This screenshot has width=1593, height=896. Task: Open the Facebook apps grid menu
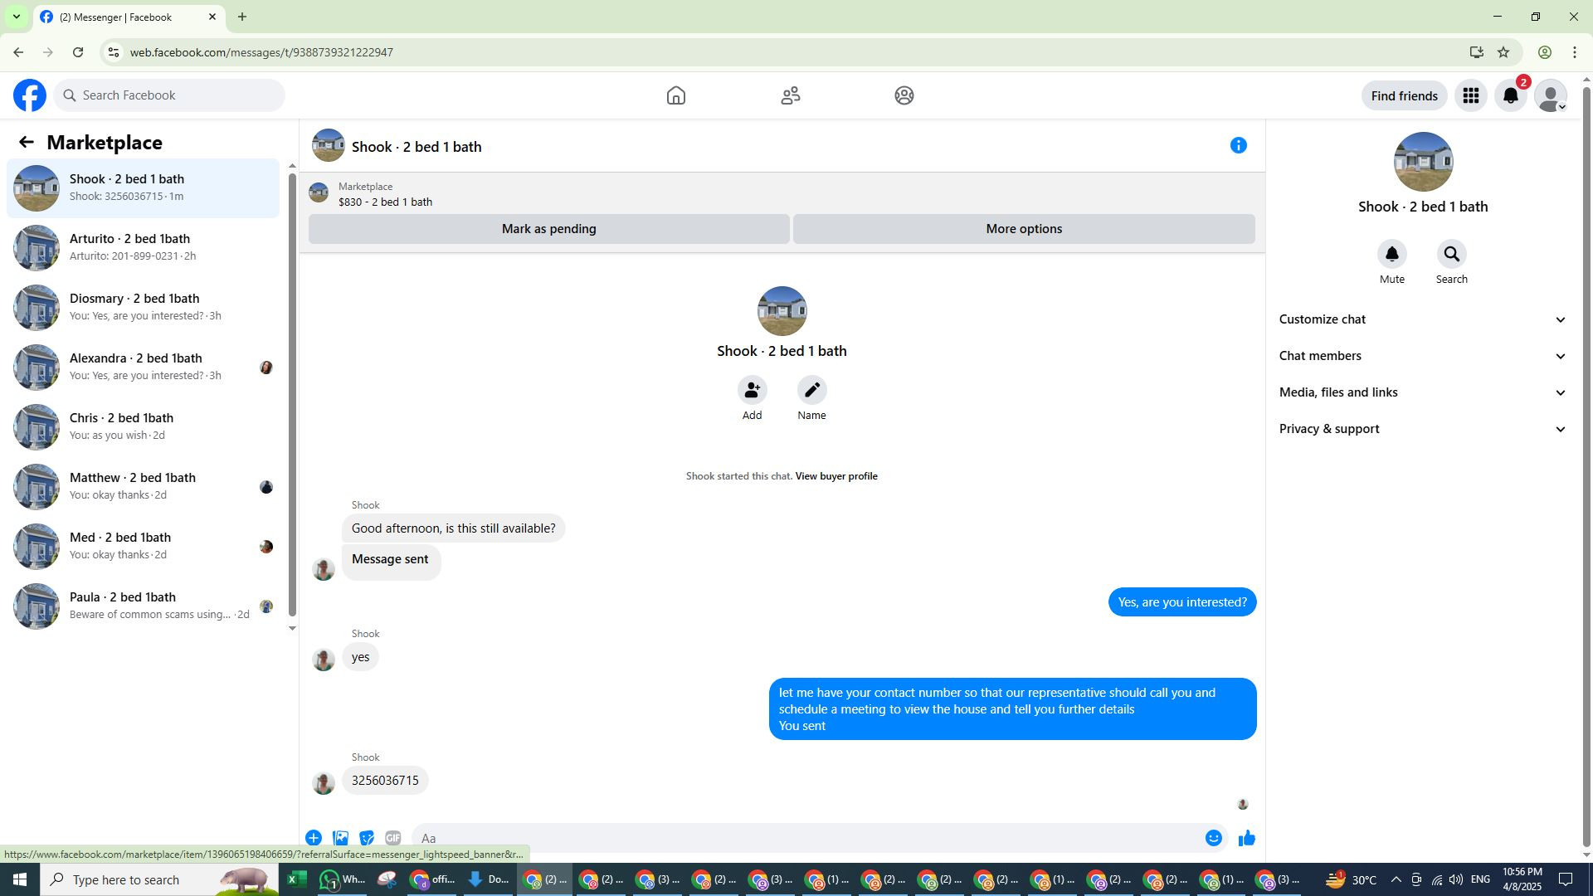[x=1470, y=95]
